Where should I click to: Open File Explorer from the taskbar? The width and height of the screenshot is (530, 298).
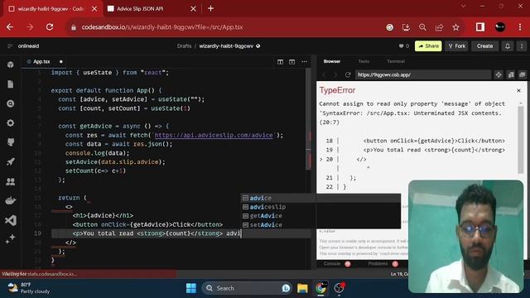click(x=302, y=288)
